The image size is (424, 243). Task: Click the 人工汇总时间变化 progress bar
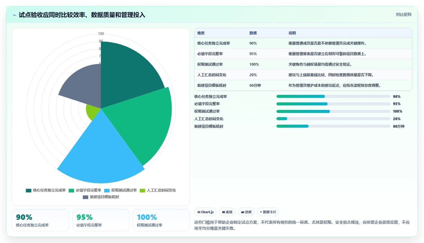[333, 119]
